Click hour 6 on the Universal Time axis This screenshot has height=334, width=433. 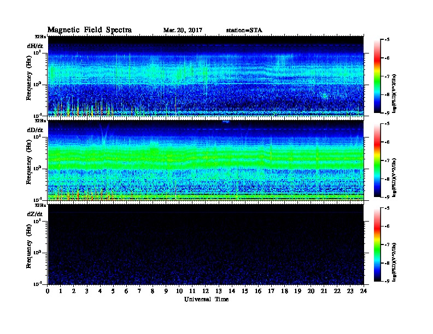coord(126,291)
